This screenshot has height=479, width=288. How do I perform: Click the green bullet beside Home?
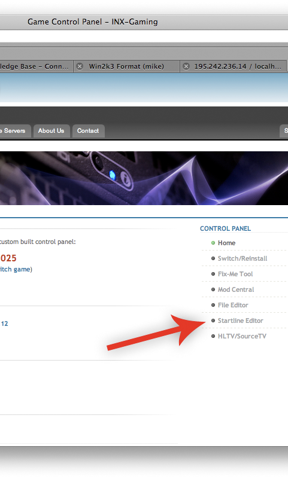point(213,243)
